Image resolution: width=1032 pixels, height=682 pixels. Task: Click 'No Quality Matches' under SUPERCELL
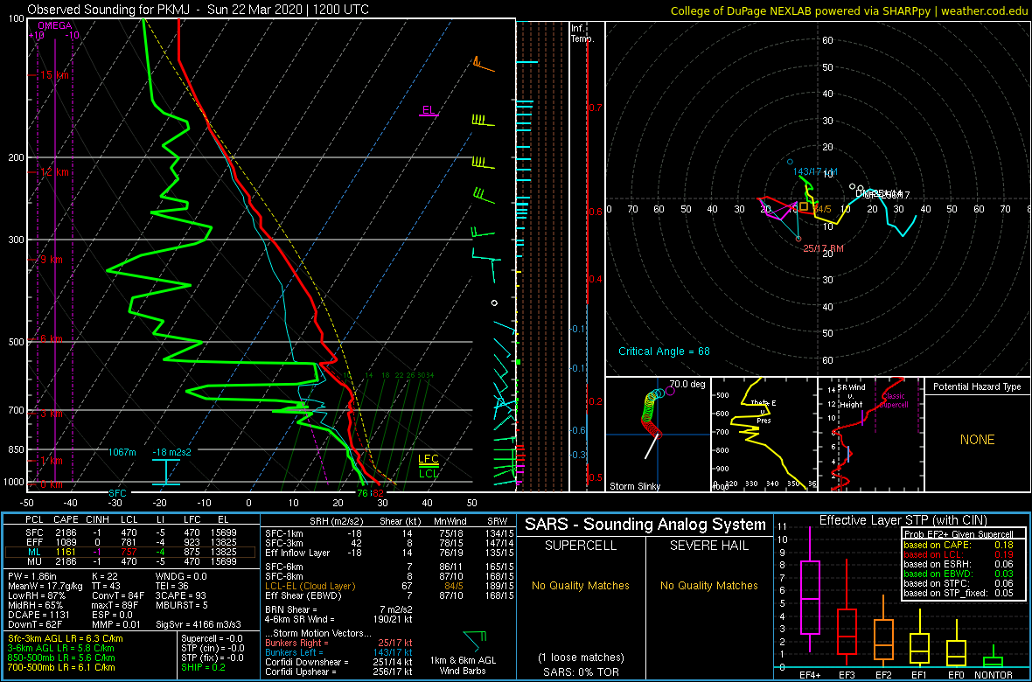pyautogui.click(x=581, y=586)
